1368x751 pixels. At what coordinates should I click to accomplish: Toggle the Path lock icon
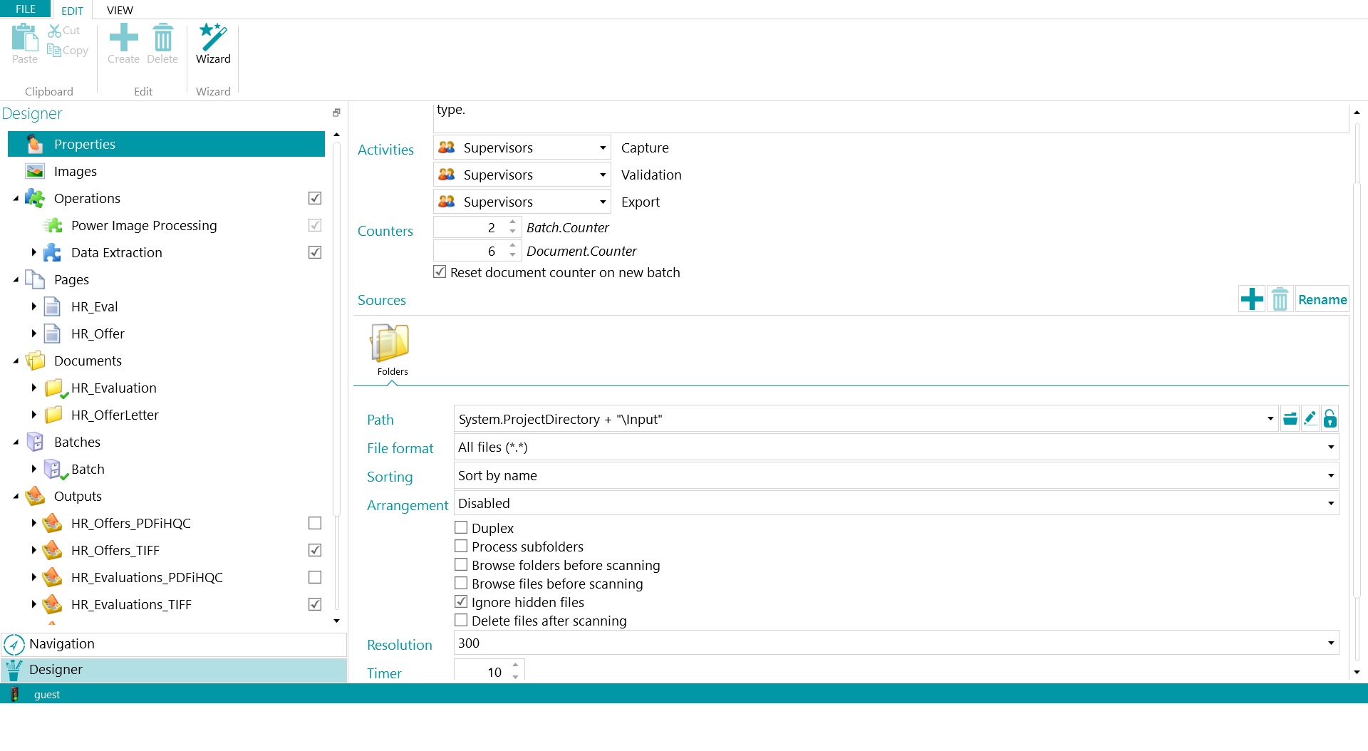point(1330,419)
